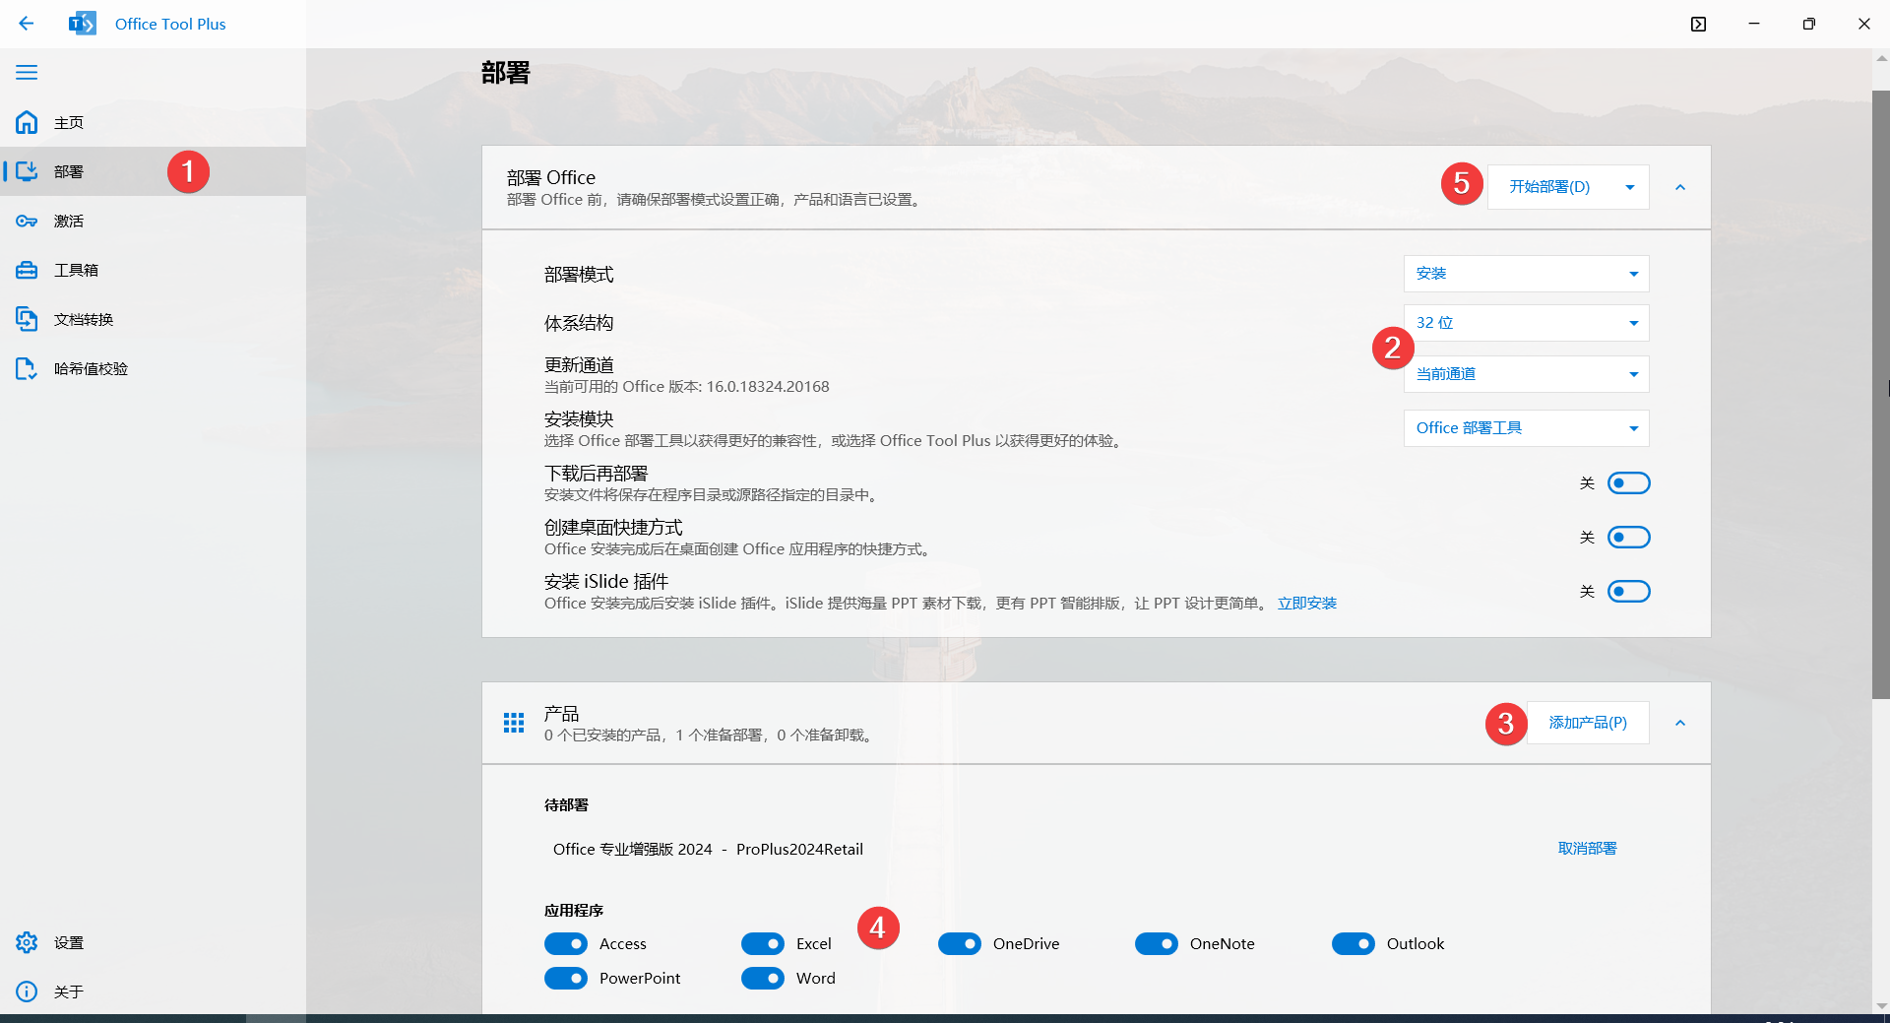Disable the PowerPoint application toggle
Viewport: 1890px width, 1023px height.
tap(566, 978)
